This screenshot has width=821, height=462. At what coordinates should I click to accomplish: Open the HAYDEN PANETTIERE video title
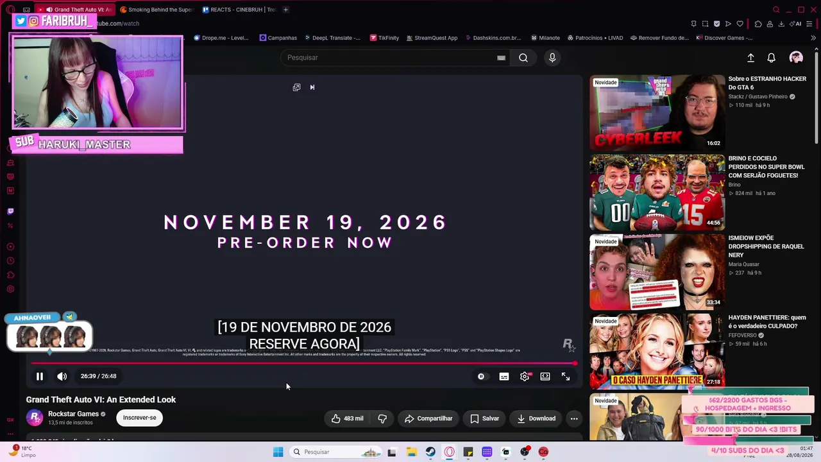[767, 321]
